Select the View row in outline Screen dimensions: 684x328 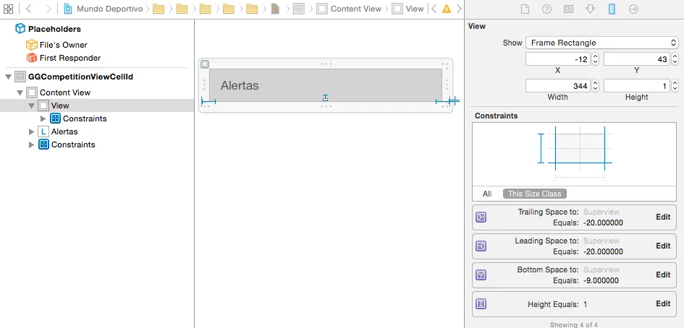[97, 105]
